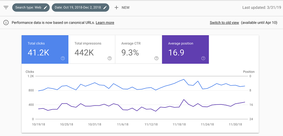Screen dimensions: 283x136
Task: Click the (available until Apr 10) text
Action: pyautogui.click(x=259, y=23)
